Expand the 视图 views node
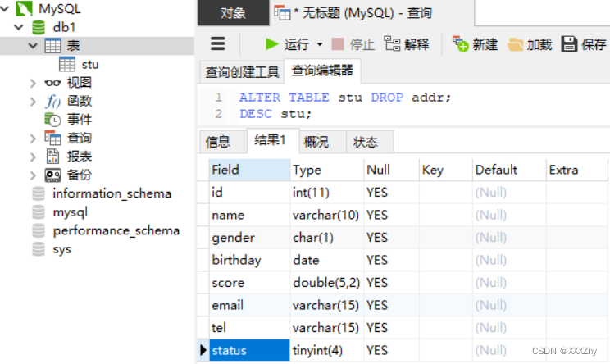Image resolution: width=610 pixels, height=364 pixels. tap(33, 83)
